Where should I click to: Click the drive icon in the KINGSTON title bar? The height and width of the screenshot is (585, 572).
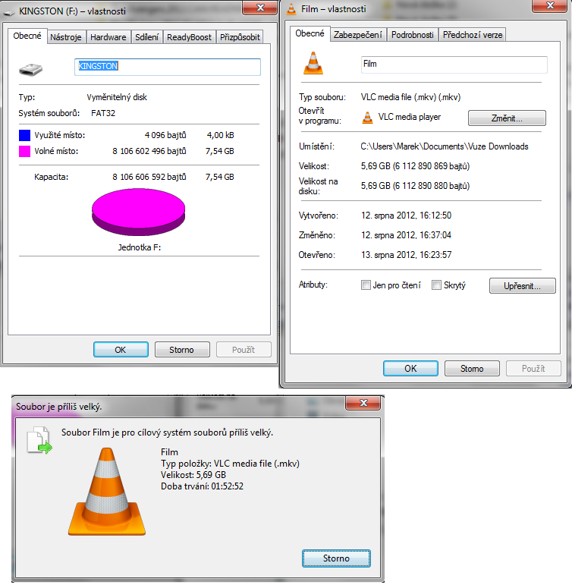click(x=9, y=12)
